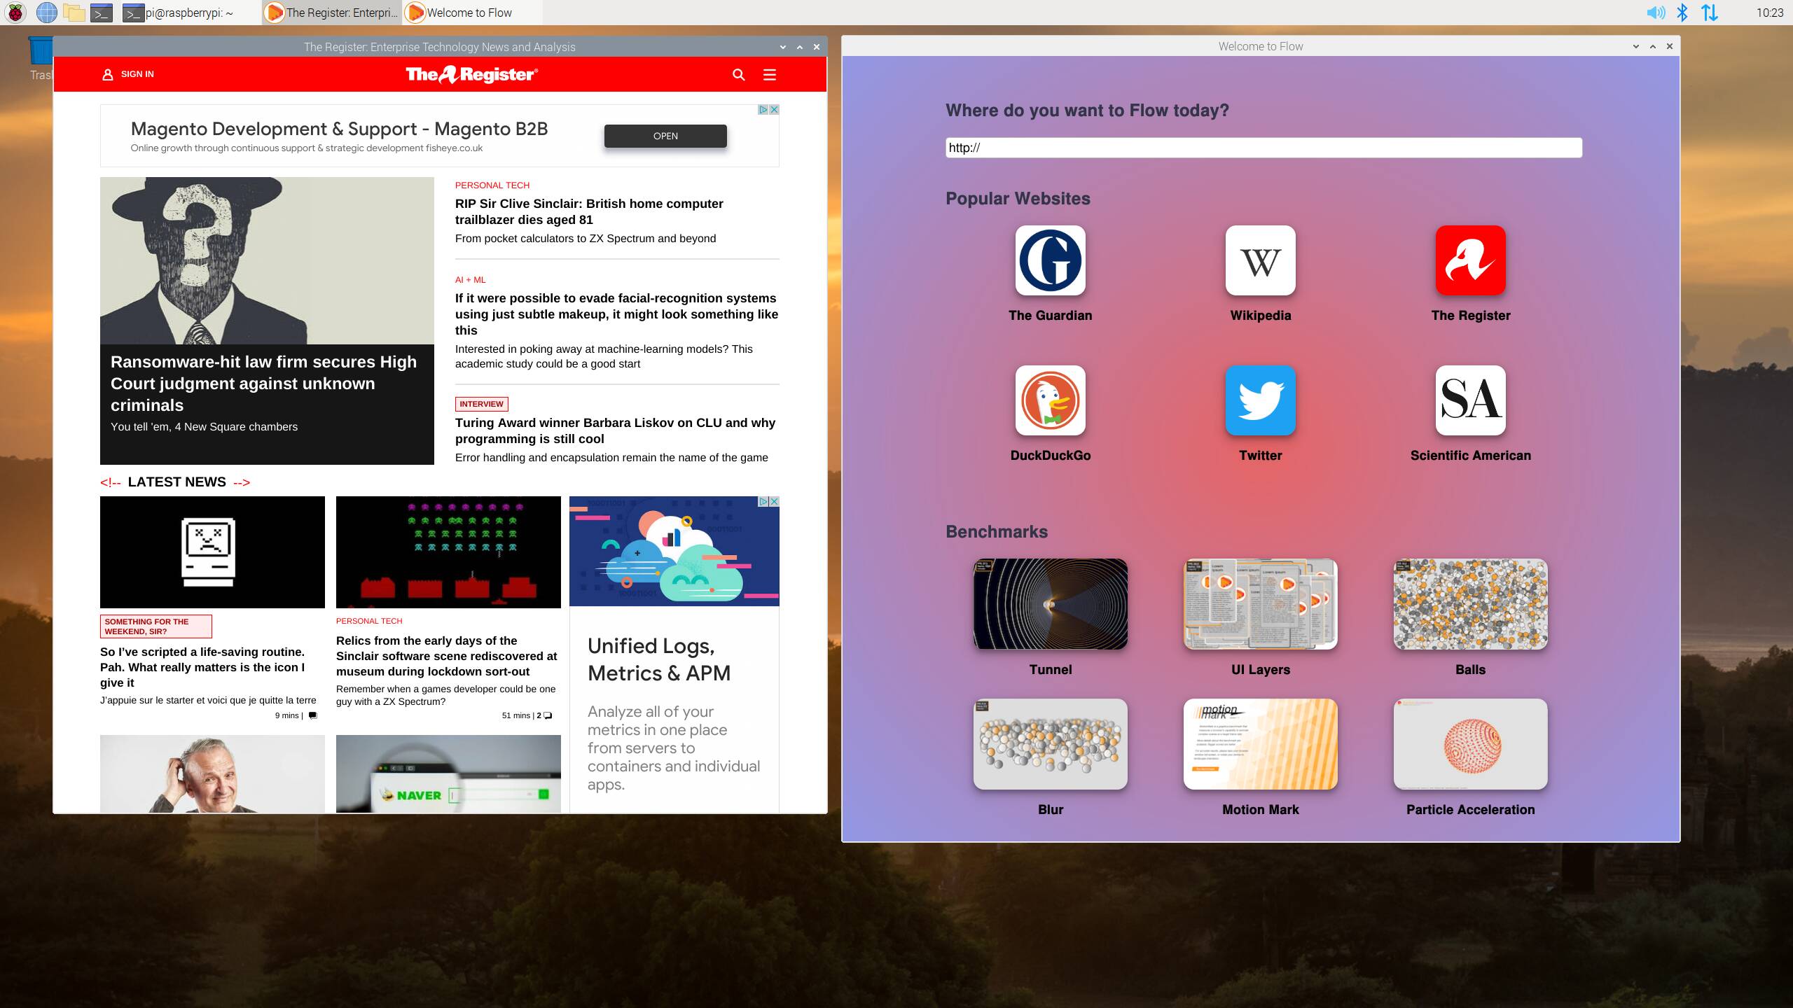Screen dimensions: 1793x1008
Task: Open the life-saving routine icon article
Action: [x=203, y=667]
